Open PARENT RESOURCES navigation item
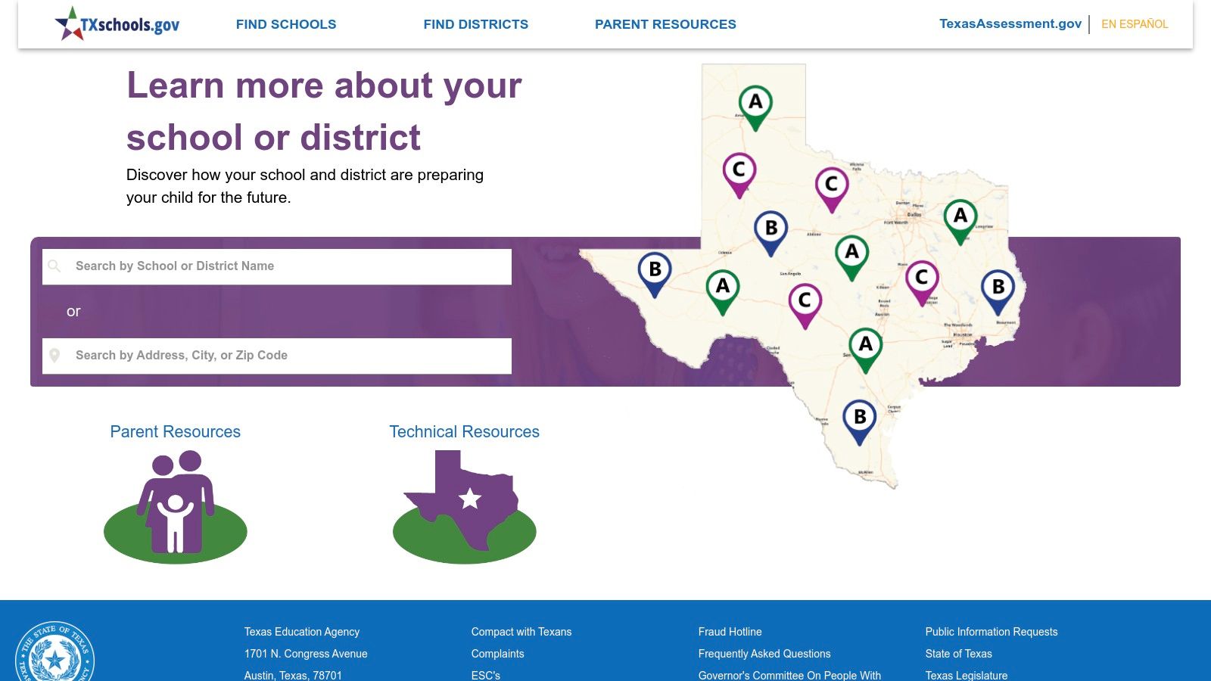Screen dimensions: 1211x681 click(666, 24)
